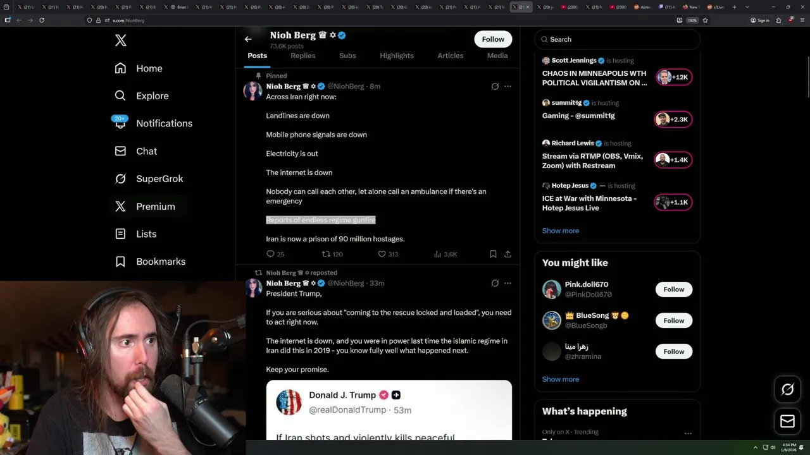Click the 150% zoom indicator
The width and height of the screenshot is (810, 455).
692,20
